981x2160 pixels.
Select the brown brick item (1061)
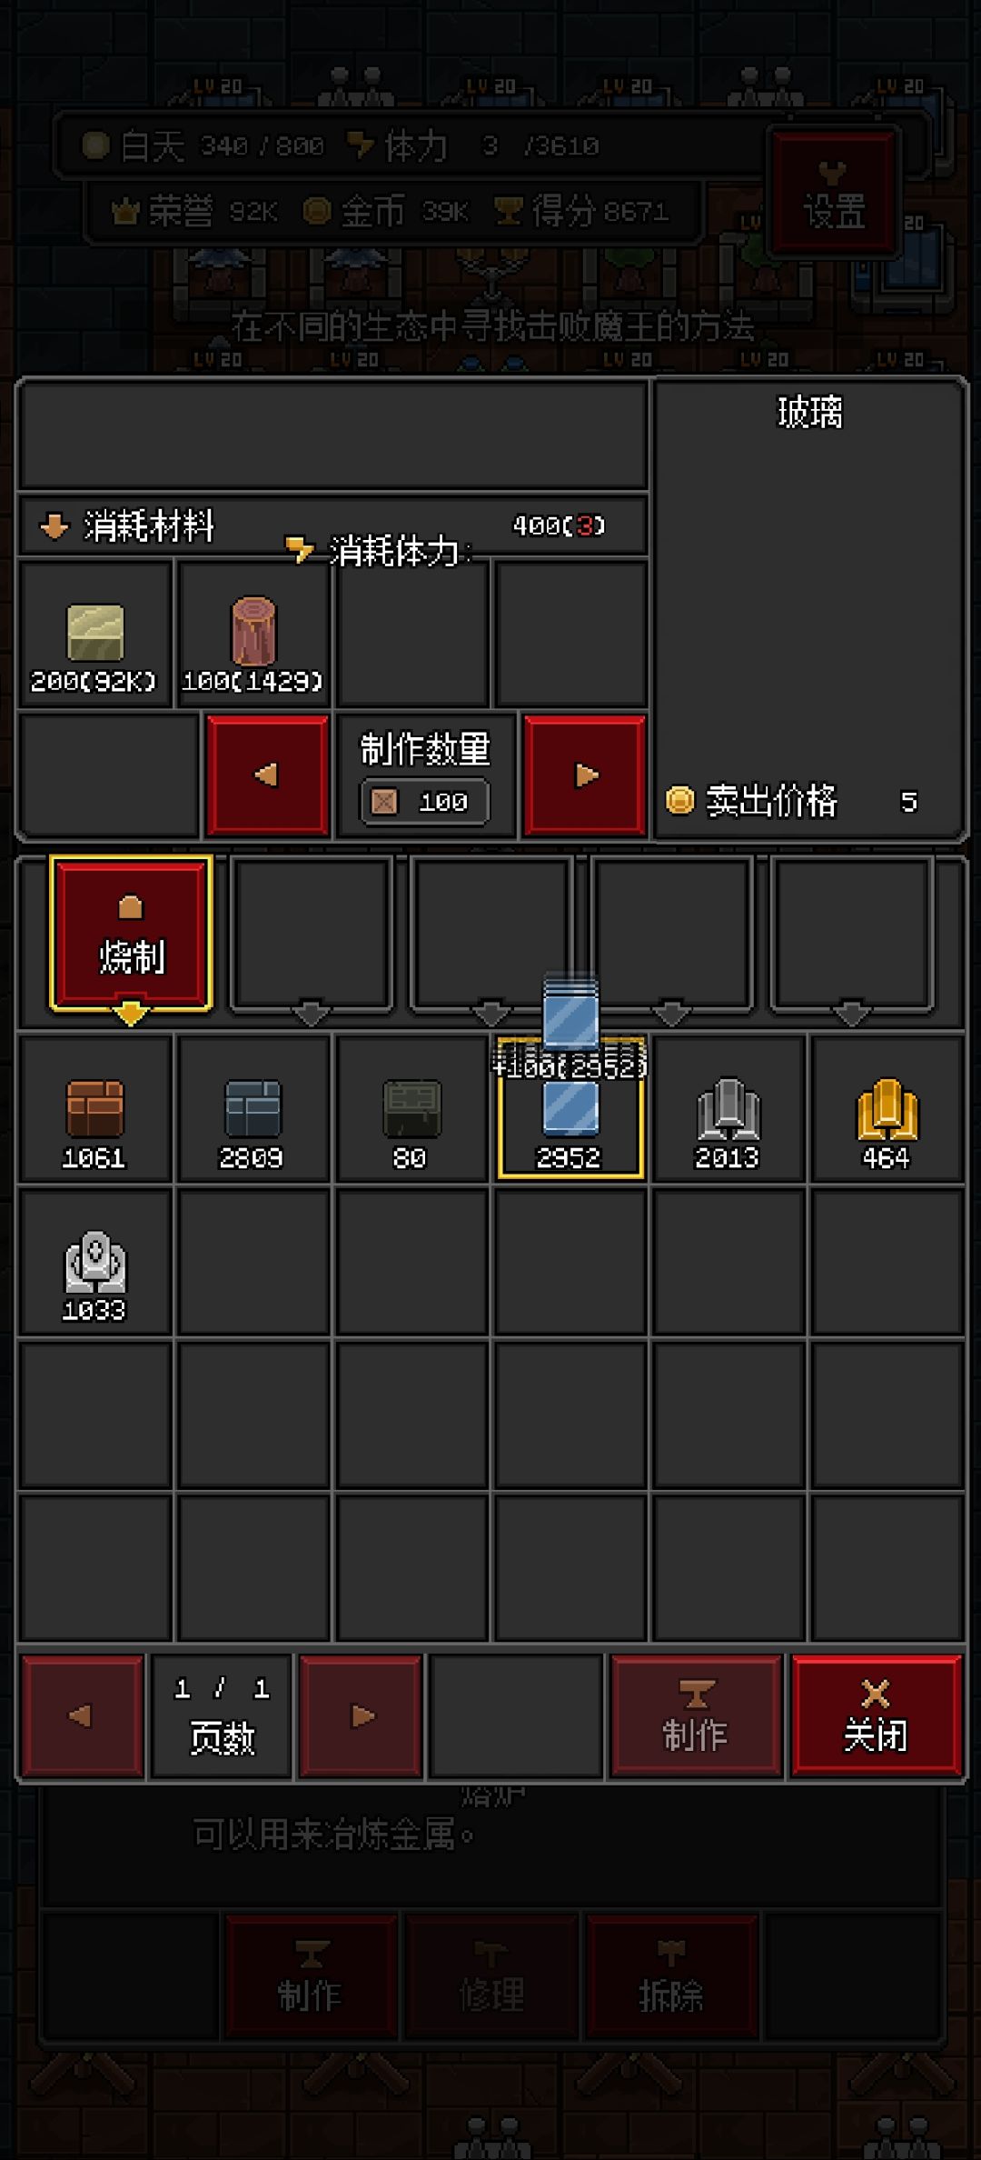(95, 1108)
